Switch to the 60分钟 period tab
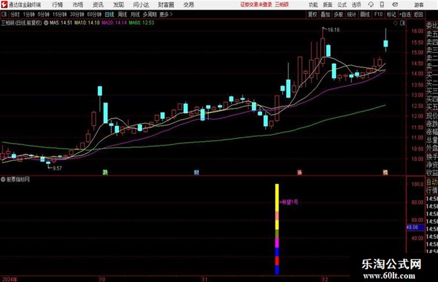The height and width of the screenshot is (282, 438). pyautogui.click(x=94, y=14)
